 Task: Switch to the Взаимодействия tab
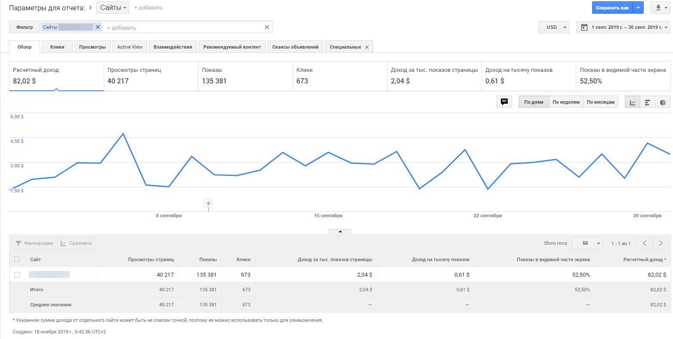[173, 47]
